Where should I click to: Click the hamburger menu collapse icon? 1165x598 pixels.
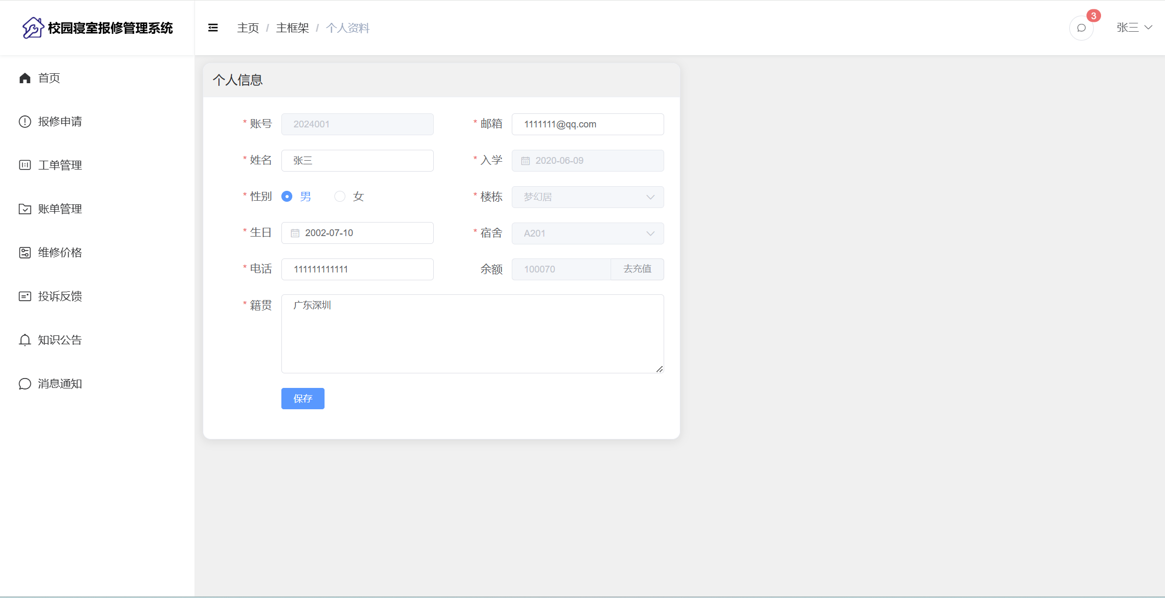(x=213, y=28)
